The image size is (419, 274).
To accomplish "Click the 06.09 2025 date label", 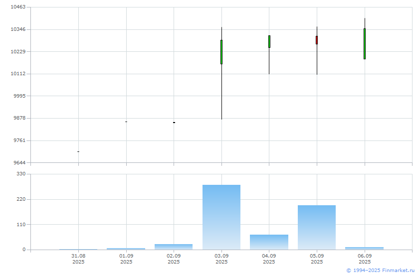I will [365, 259].
